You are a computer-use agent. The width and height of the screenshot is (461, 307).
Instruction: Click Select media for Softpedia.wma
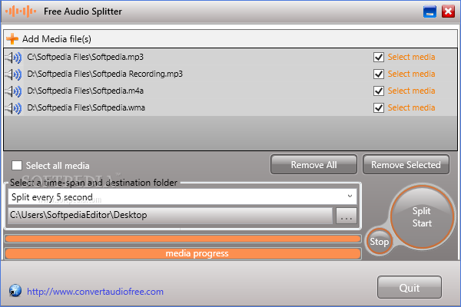pos(411,107)
